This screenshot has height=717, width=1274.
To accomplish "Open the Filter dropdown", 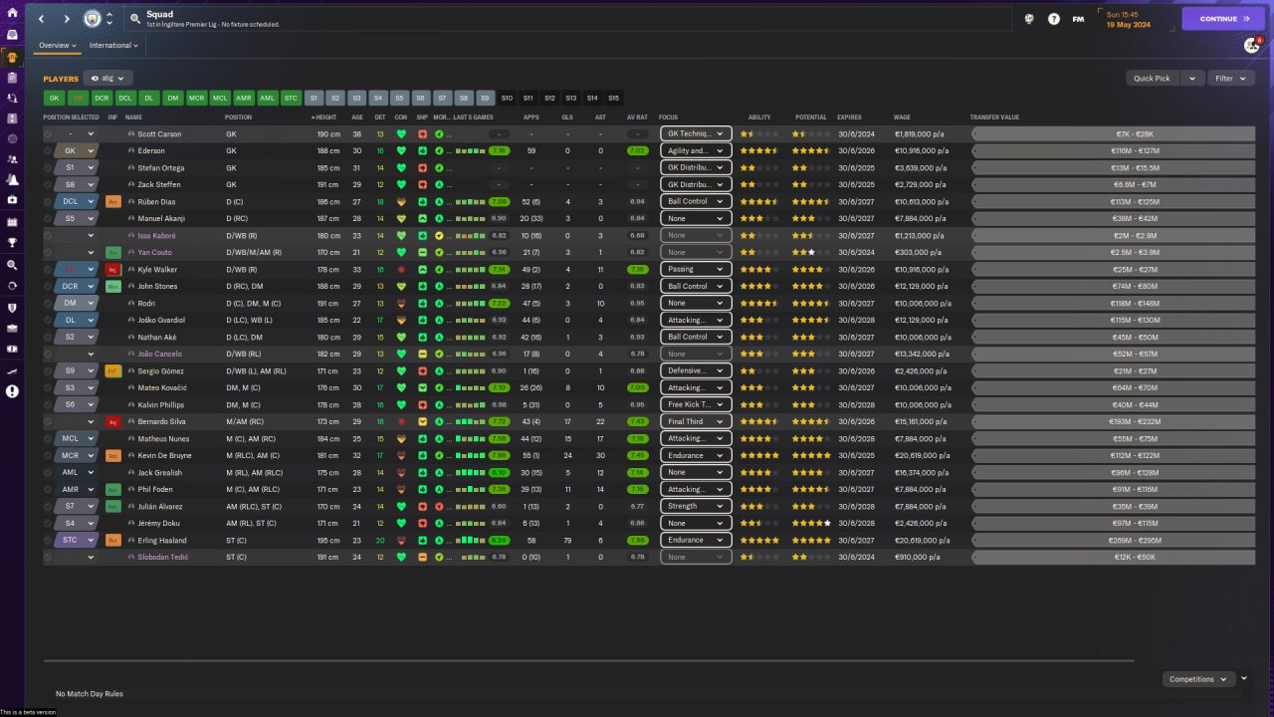I will point(1229,78).
